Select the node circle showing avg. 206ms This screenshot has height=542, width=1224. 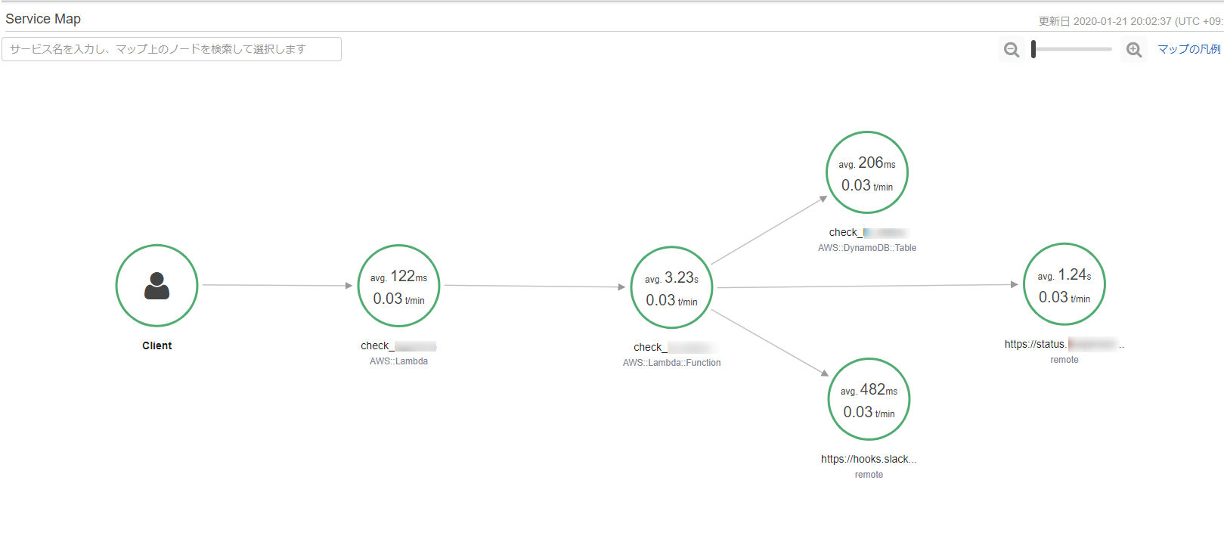(x=866, y=173)
